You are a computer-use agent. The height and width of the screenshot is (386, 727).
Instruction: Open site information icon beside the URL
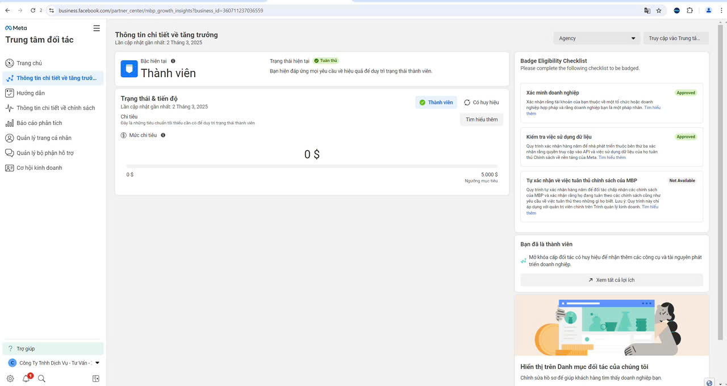(52, 10)
